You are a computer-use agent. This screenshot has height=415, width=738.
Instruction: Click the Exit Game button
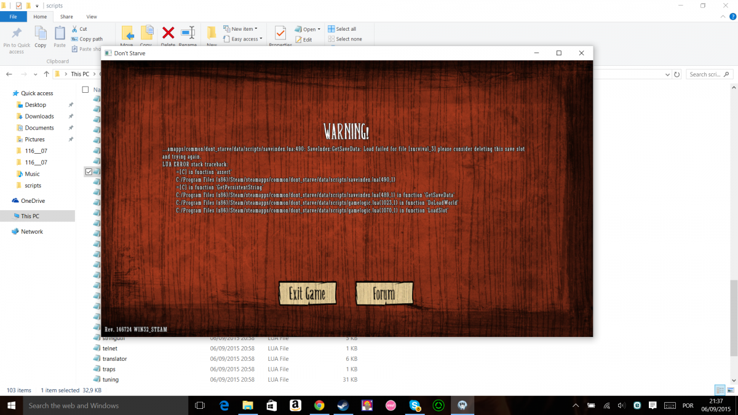pos(307,294)
